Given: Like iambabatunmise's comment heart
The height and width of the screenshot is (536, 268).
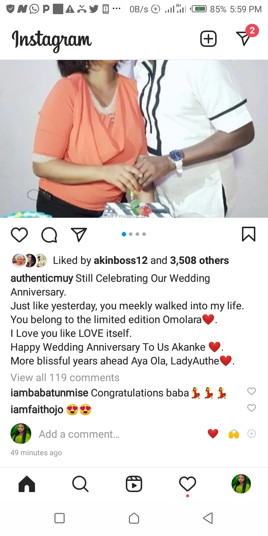Looking at the screenshot, I should (x=252, y=391).
